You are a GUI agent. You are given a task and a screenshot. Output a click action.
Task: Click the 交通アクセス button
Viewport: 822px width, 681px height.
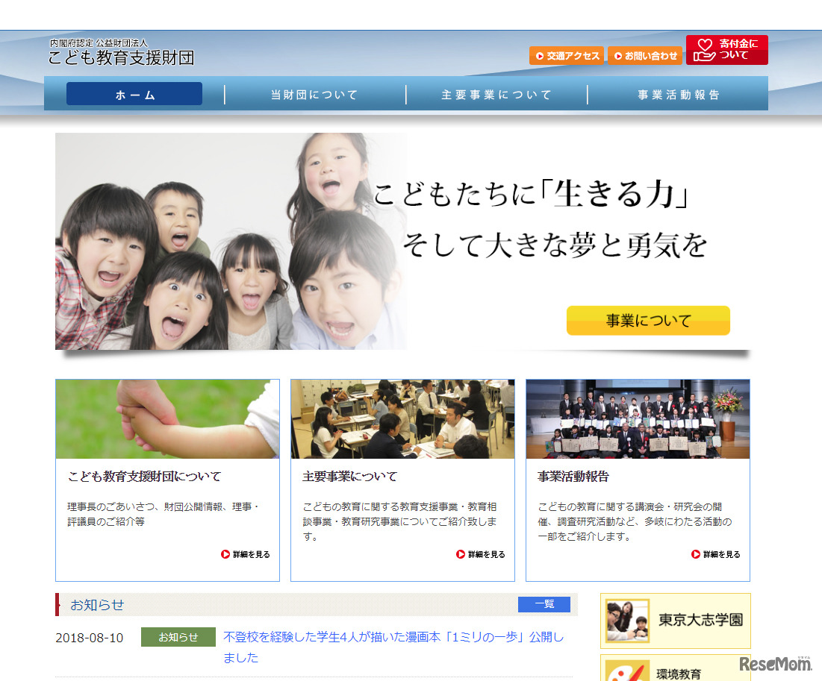tap(567, 56)
